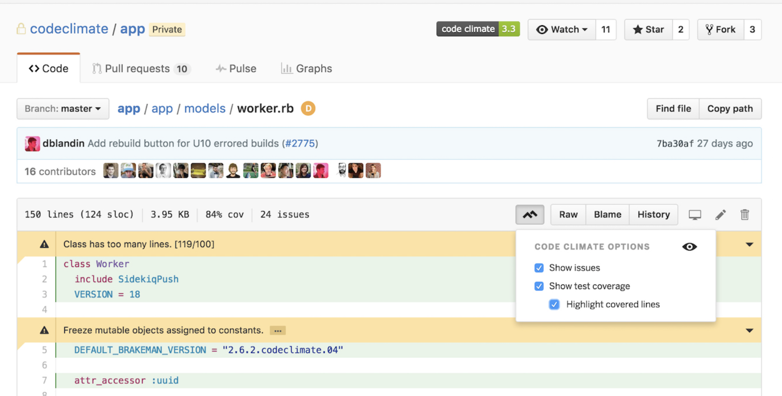
Task: Open the file History
Action: coord(654,215)
